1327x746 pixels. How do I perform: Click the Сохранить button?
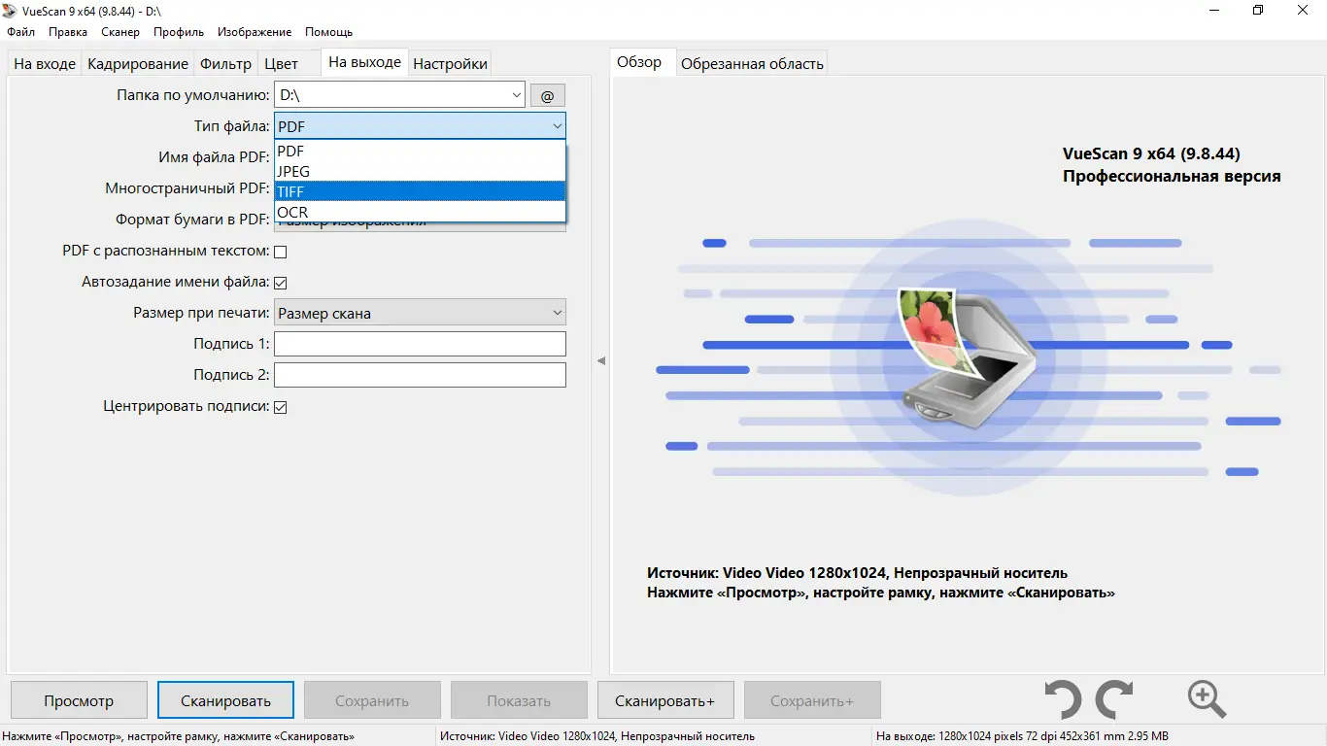tap(372, 700)
